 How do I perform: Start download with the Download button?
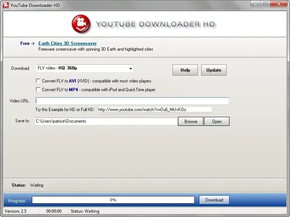click(x=214, y=200)
